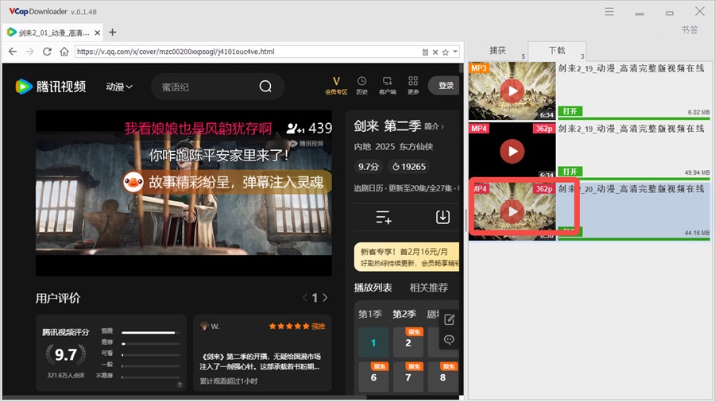Add to watchlist with list-plus icon
Image resolution: width=715 pixels, height=402 pixels.
coord(384,217)
